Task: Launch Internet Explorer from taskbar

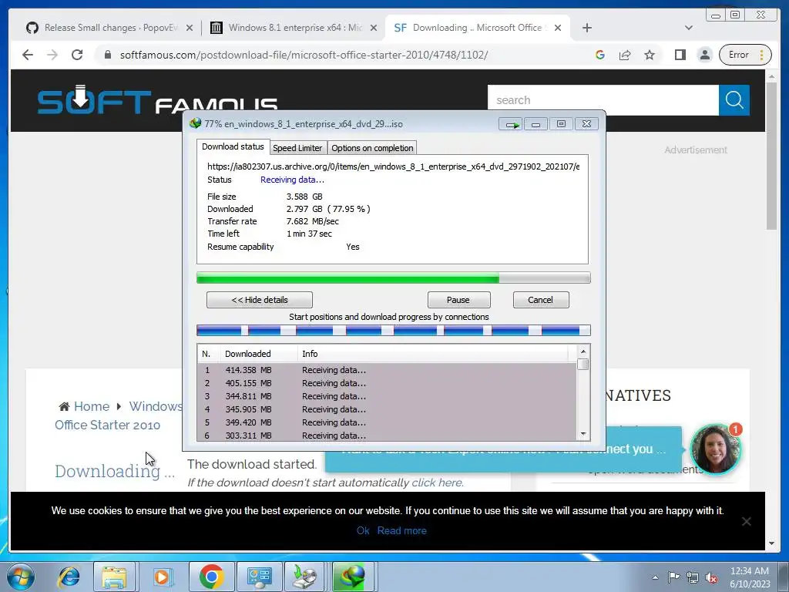Action: pyautogui.click(x=69, y=577)
